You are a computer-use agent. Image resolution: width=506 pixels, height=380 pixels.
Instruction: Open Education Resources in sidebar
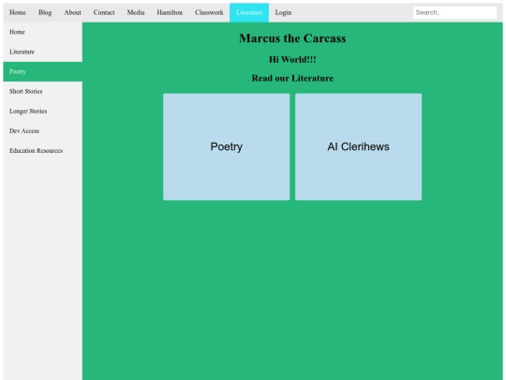tap(42, 150)
